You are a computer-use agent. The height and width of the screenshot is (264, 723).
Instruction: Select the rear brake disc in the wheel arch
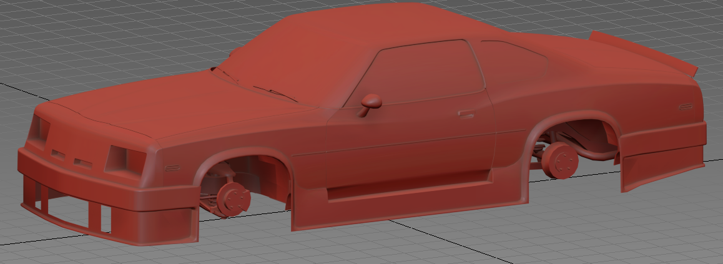(560, 160)
